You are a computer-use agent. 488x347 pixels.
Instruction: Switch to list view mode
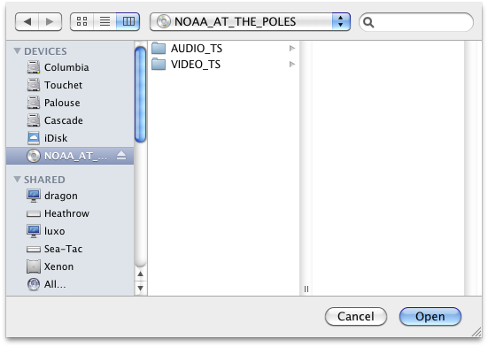coord(105,22)
